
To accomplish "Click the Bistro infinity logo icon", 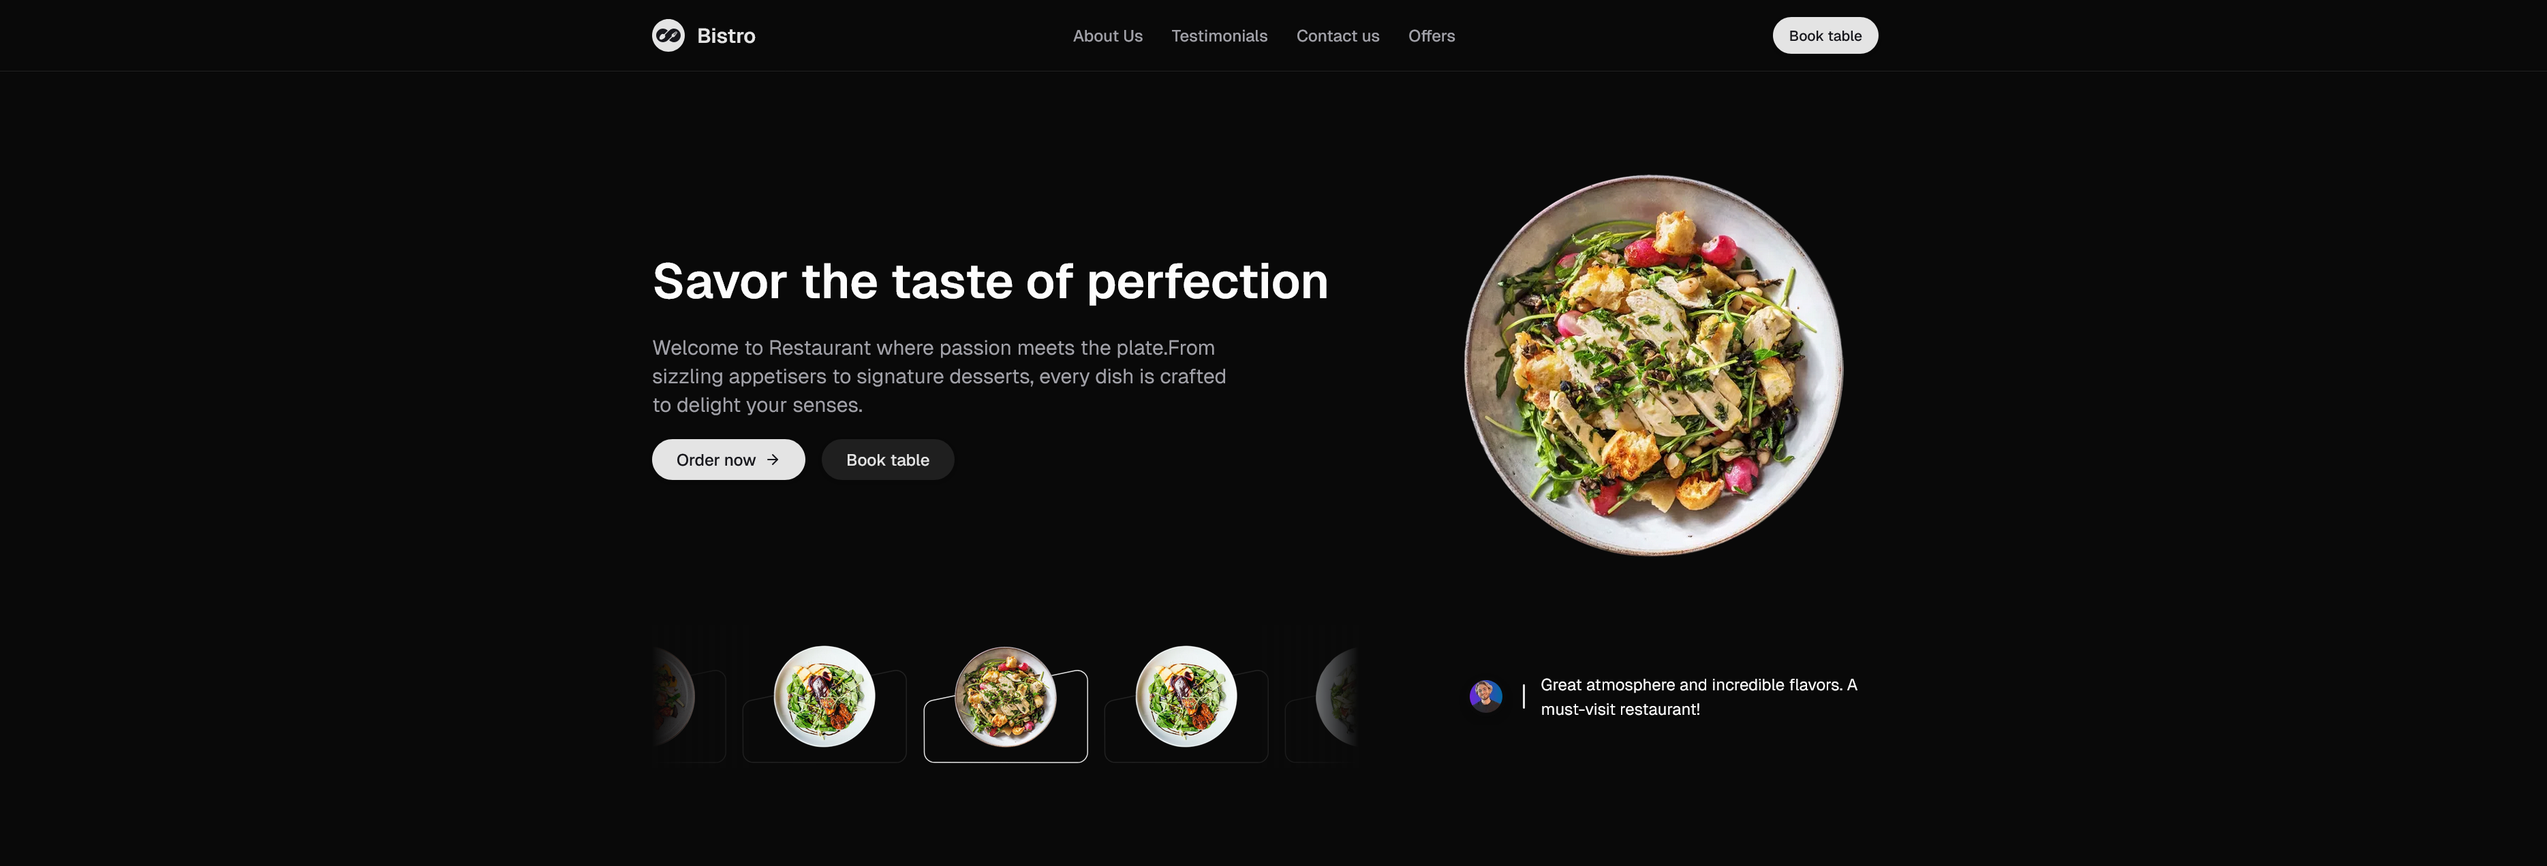I will coord(668,35).
